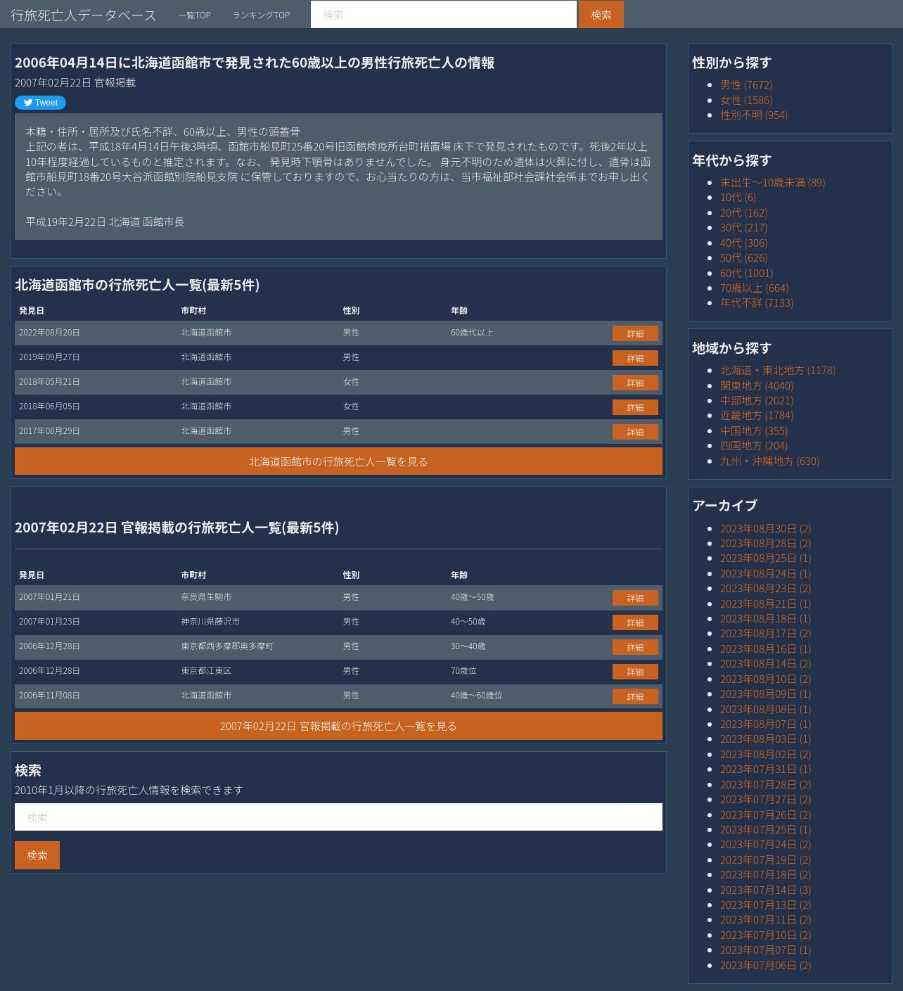Browse 中部地方 (2021) region
Screen dimensions: 903x991
pos(757,400)
